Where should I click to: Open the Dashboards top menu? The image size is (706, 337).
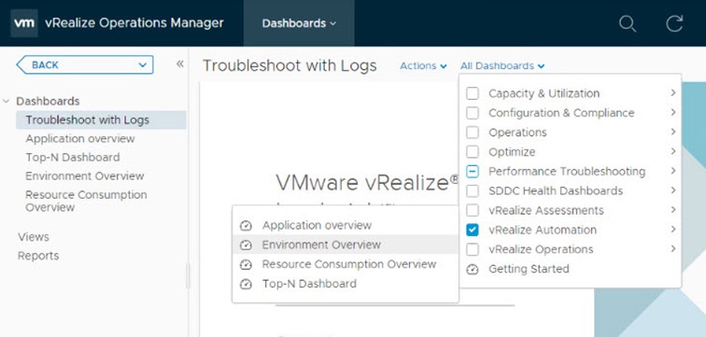(x=299, y=23)
